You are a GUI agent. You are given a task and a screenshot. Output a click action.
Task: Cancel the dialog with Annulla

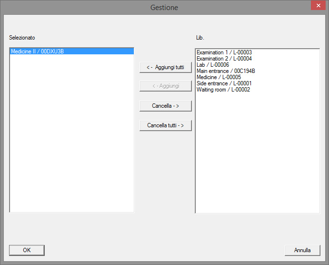point(302,250)
